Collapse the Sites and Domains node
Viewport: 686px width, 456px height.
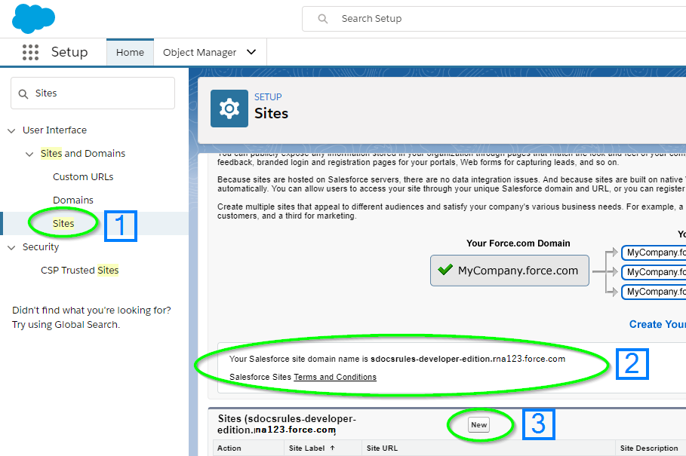(x=29, y=155)
